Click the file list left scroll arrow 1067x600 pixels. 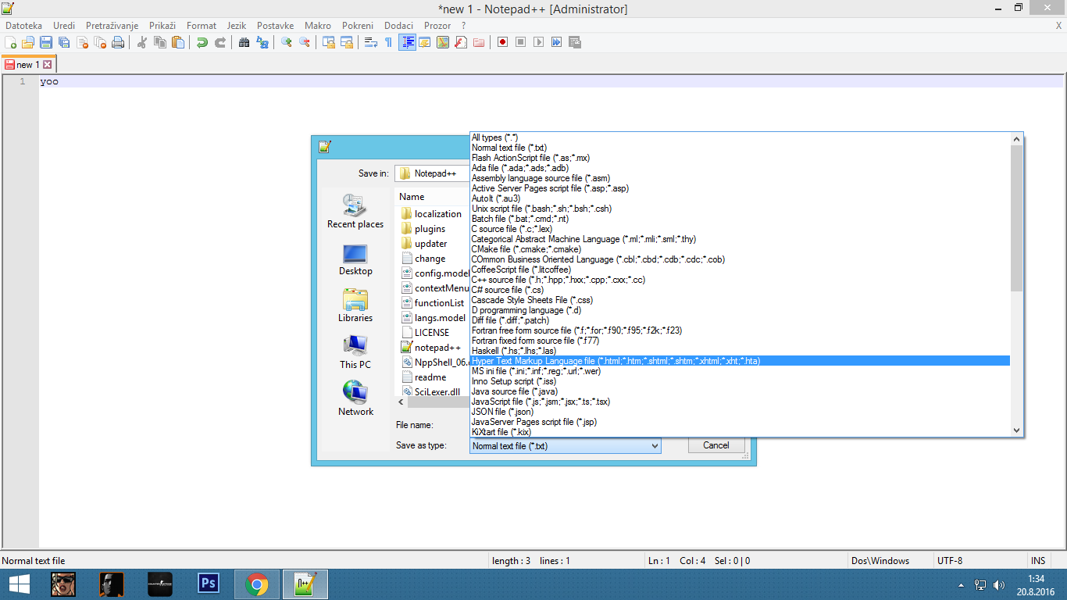(401, 402)
